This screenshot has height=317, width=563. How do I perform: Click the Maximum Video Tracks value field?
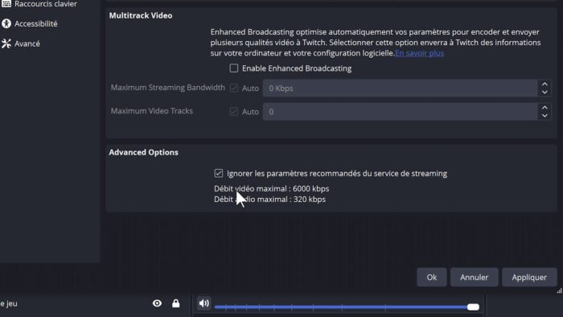pos(400,112)
